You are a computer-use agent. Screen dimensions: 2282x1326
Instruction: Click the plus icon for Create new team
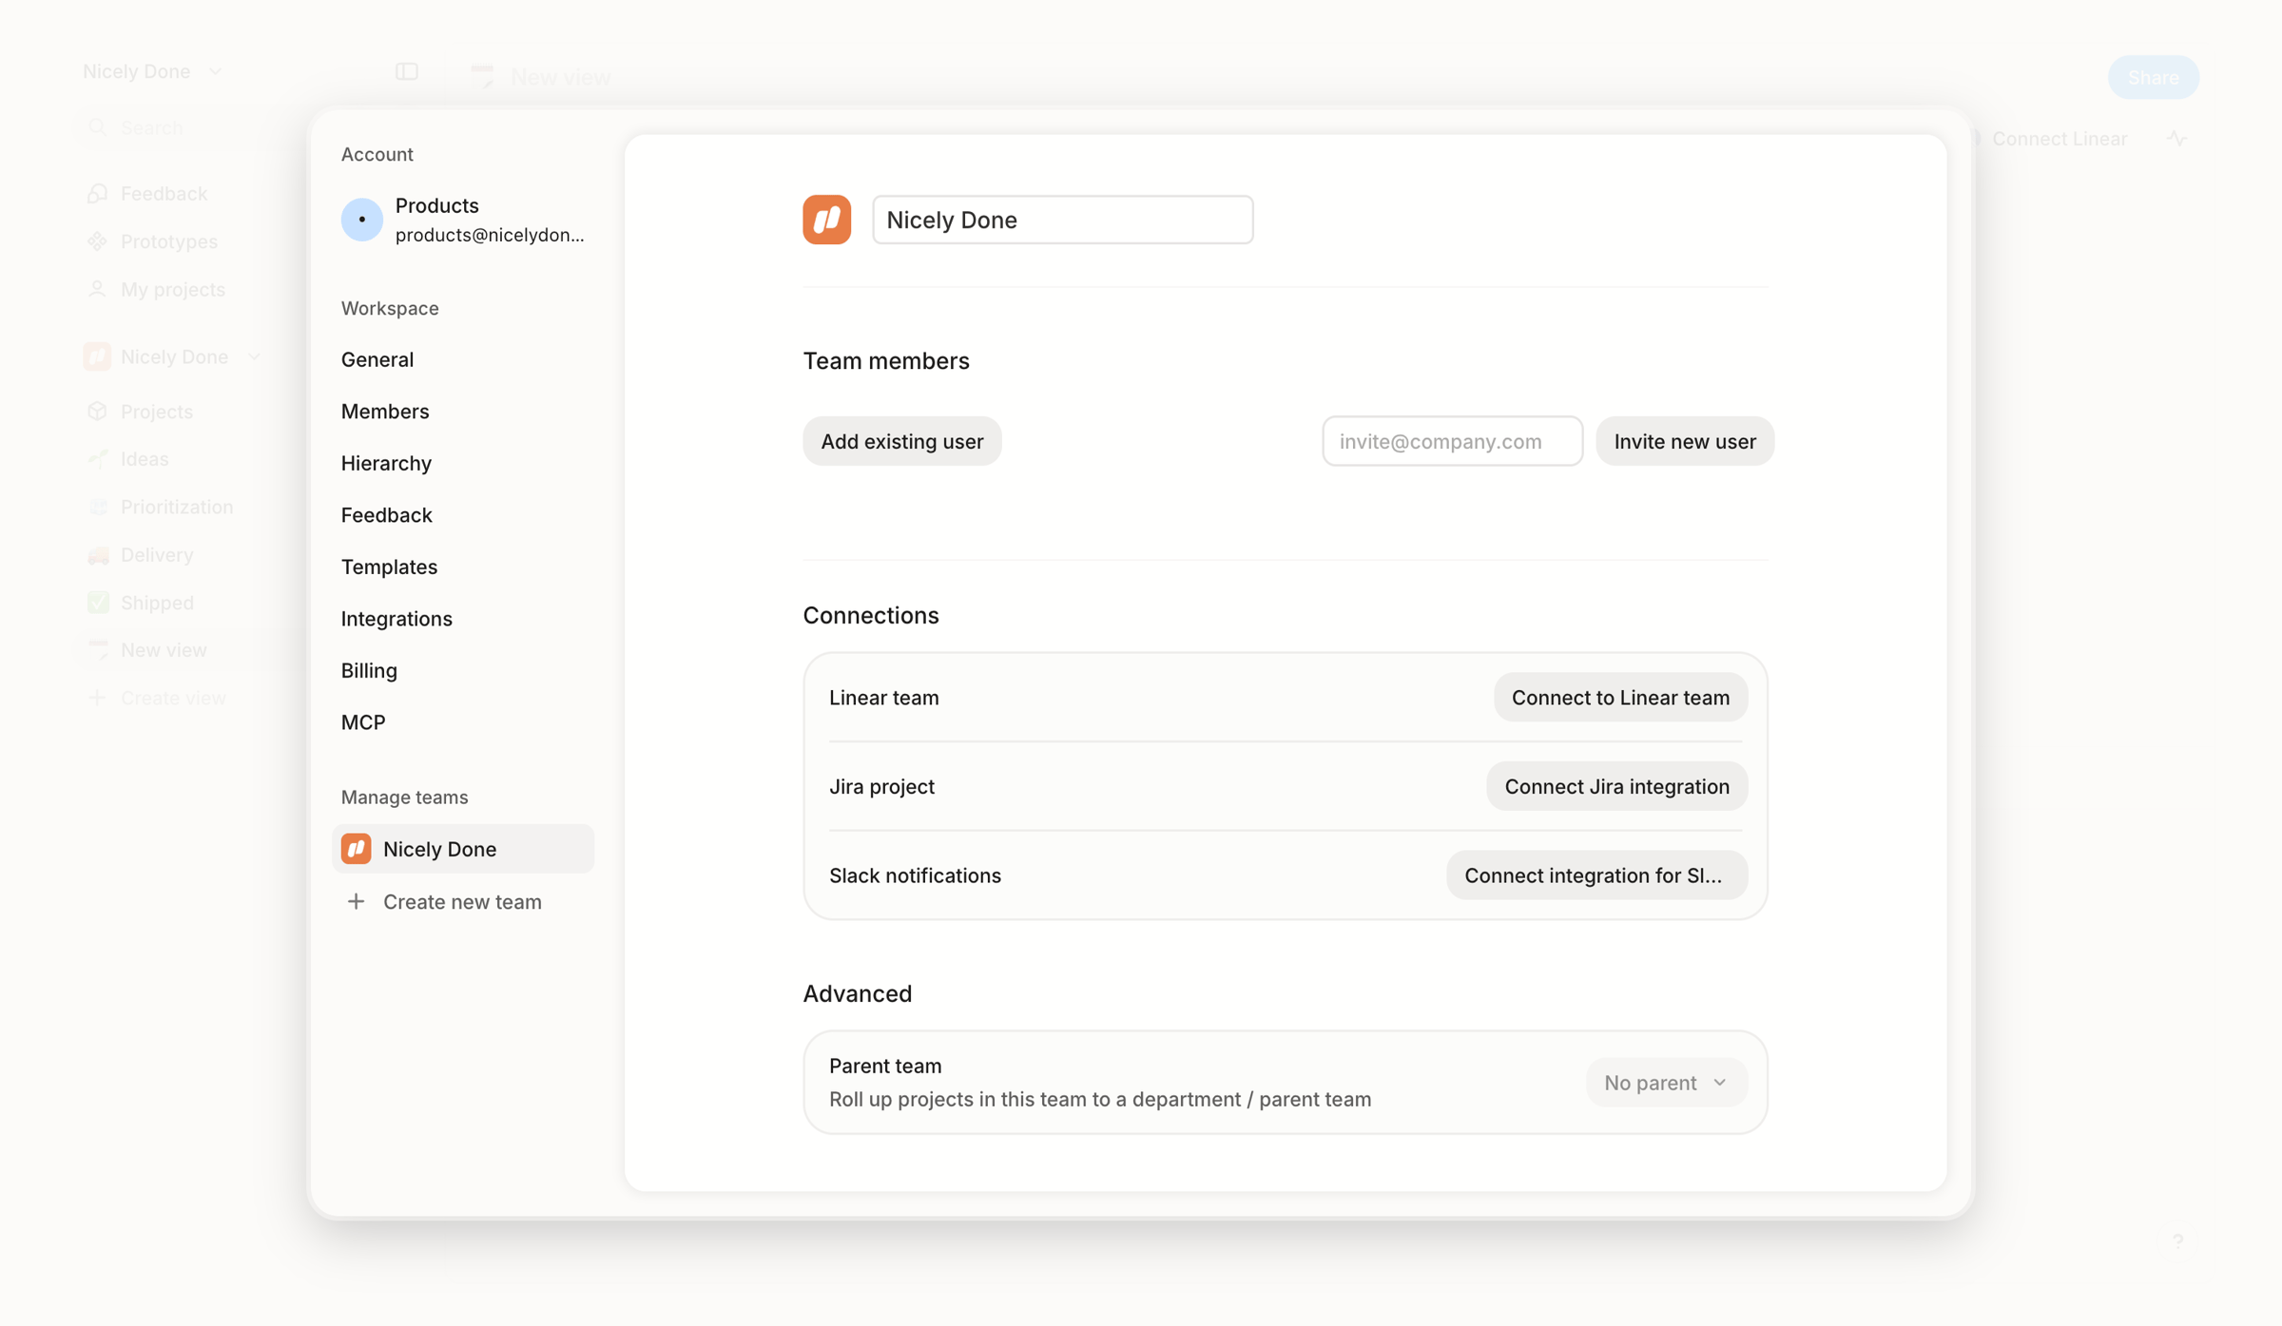(x=356, y=901)
